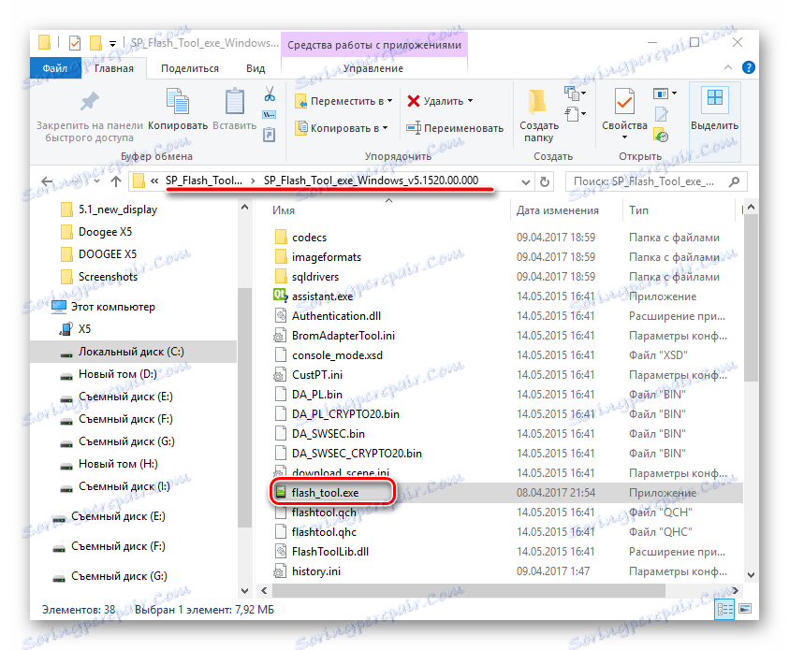Click the Paste shortcut icon in clipboard group

pyautogui.click(x=270, y=135)
